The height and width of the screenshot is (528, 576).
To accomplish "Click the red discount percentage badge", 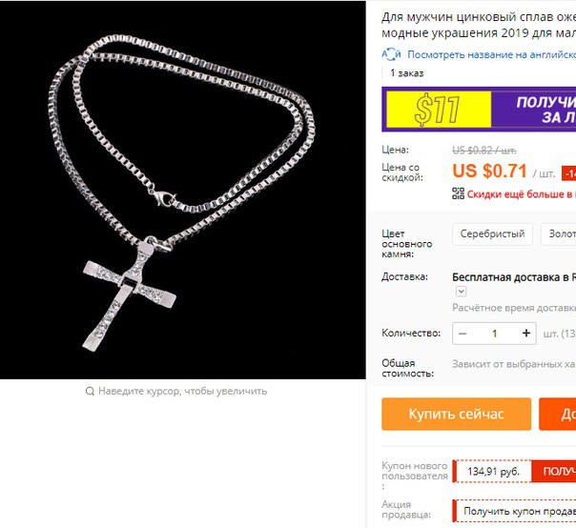I will pyautogui.click(x=568, y=173).
